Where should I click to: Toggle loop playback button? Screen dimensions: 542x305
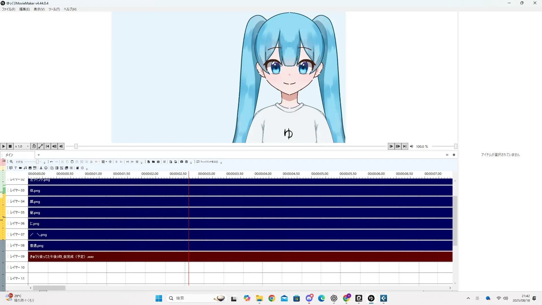tap(34, 146)
